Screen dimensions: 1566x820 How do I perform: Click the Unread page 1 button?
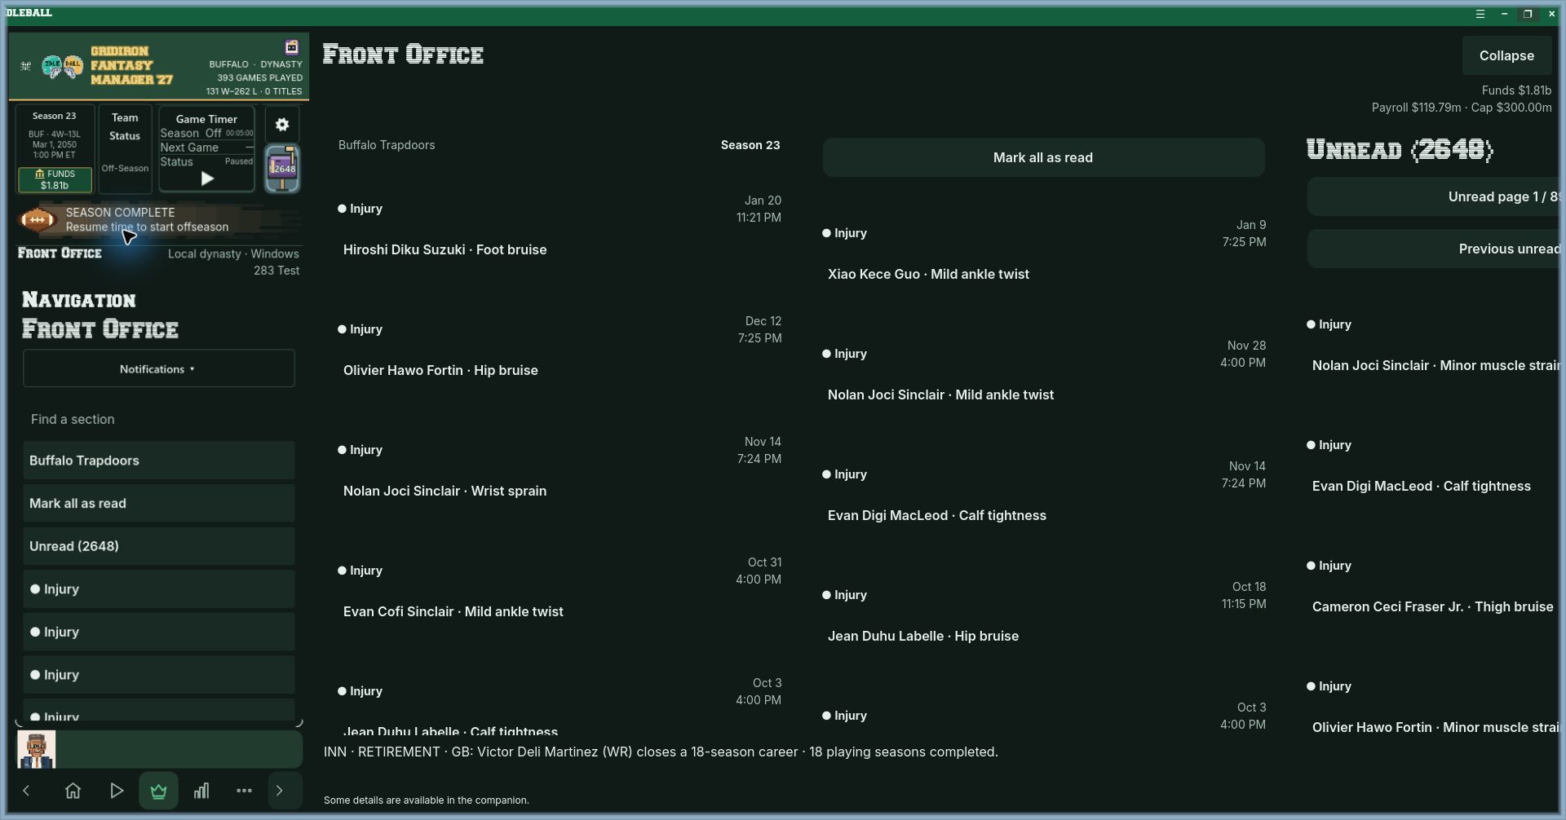(x=1433, y=196)
